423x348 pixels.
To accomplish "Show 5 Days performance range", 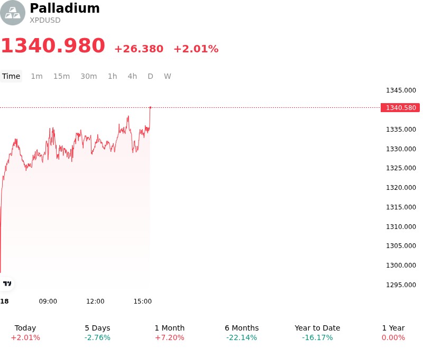I will pos(97,333).
